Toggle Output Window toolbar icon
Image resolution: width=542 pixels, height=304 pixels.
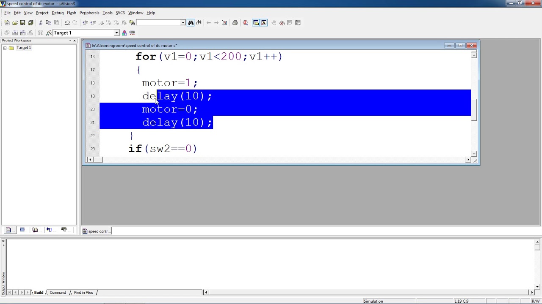(264, 23)
